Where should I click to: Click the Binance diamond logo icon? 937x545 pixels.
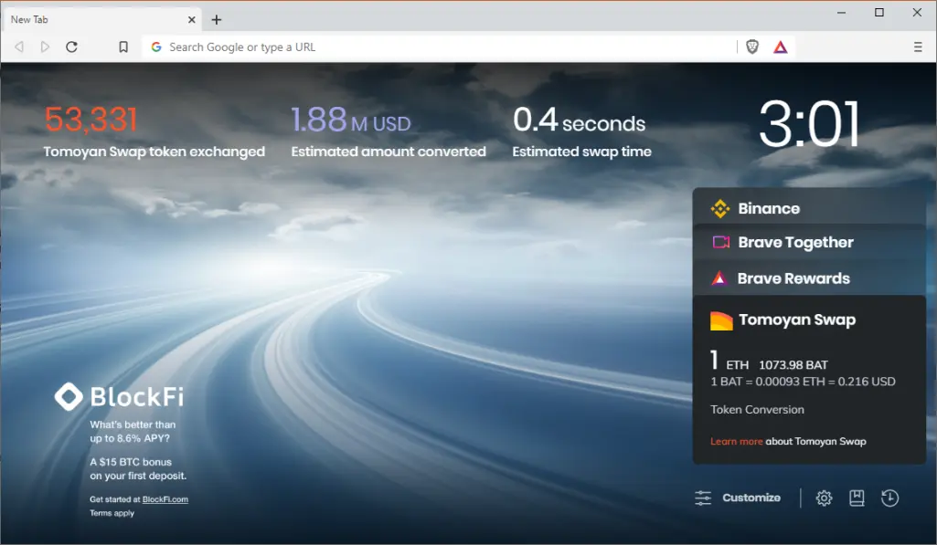720,208
